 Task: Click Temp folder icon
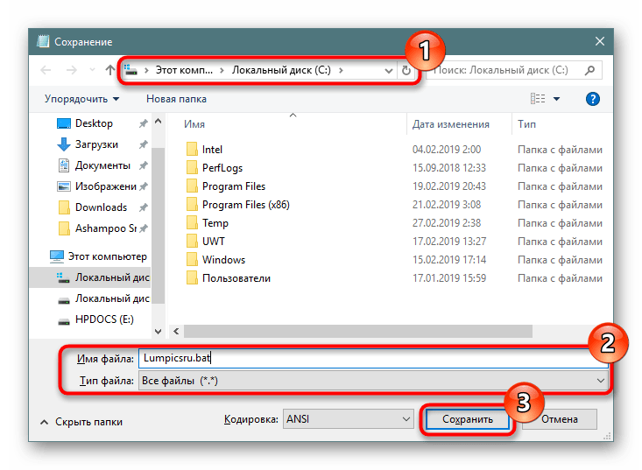click(x=192, y=223)
